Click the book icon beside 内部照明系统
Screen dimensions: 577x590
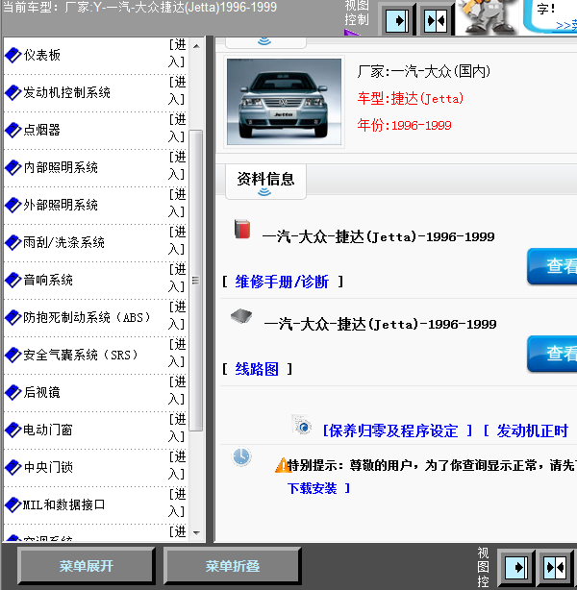point(13,167)
